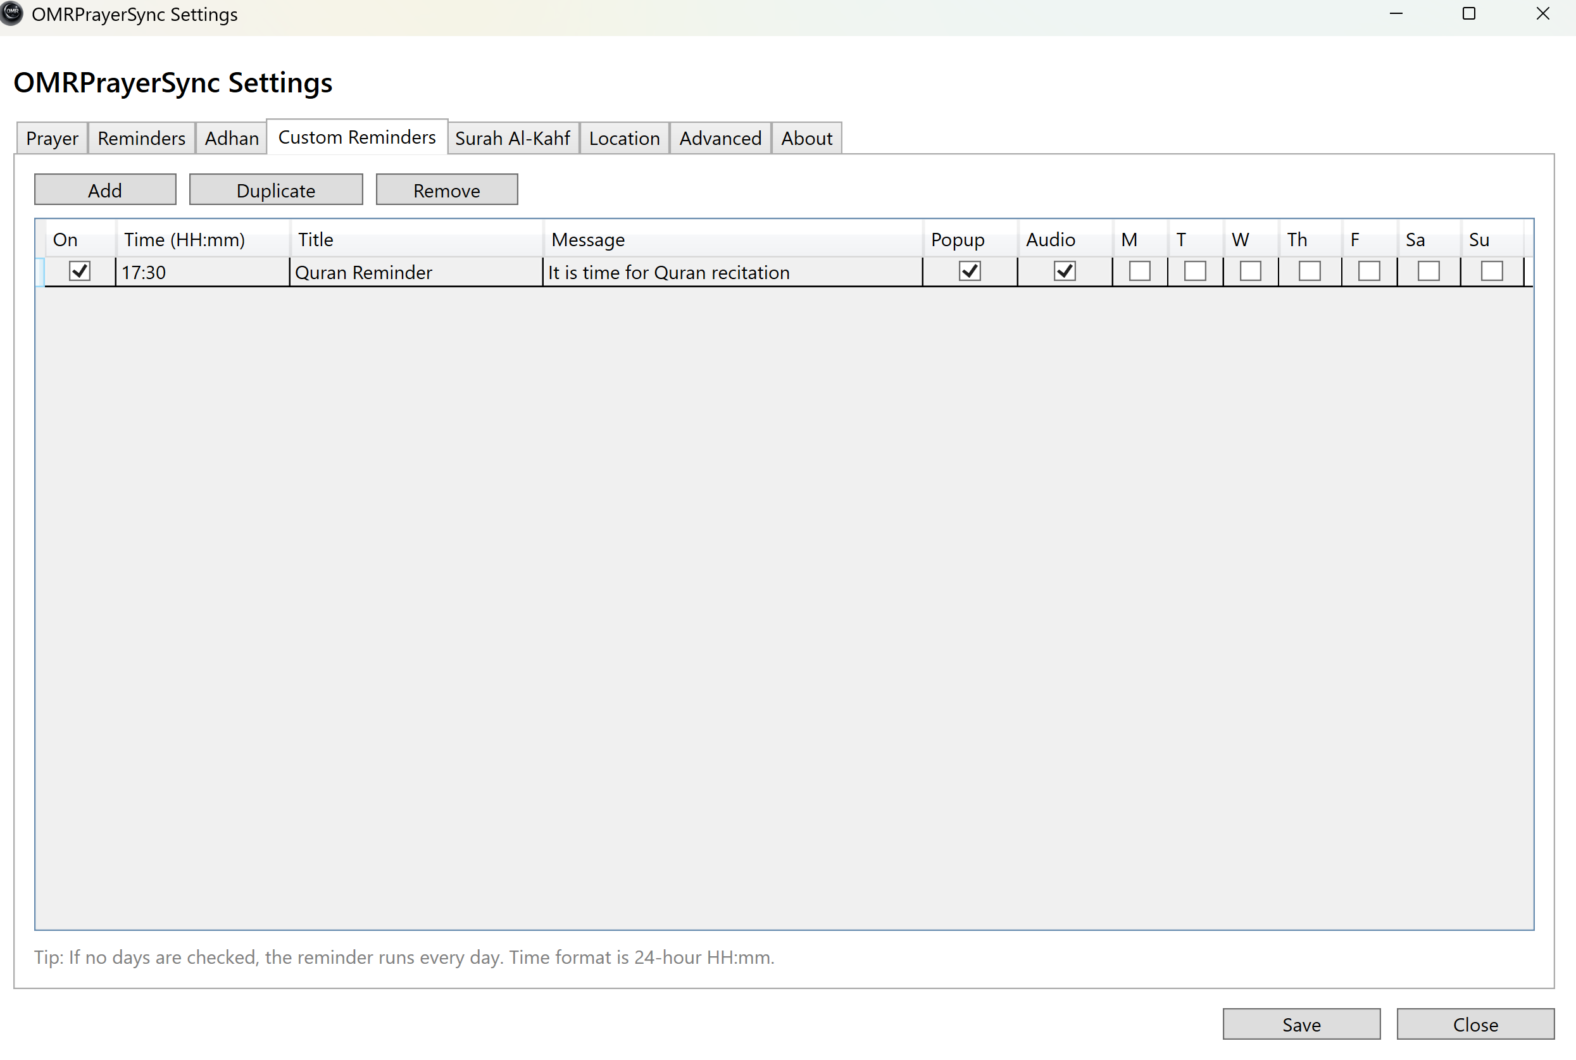1576x1060 pixels.
Task: Uncheck Audio for Quran Reminder
Action: pyautogui.click(x=1064, y=271)
